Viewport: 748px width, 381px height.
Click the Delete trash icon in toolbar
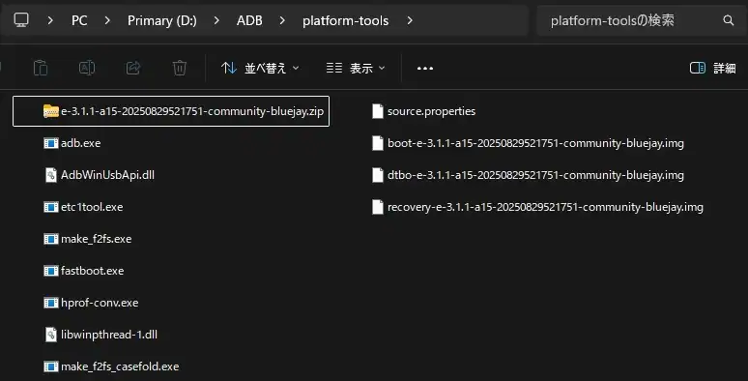point(180,68)
